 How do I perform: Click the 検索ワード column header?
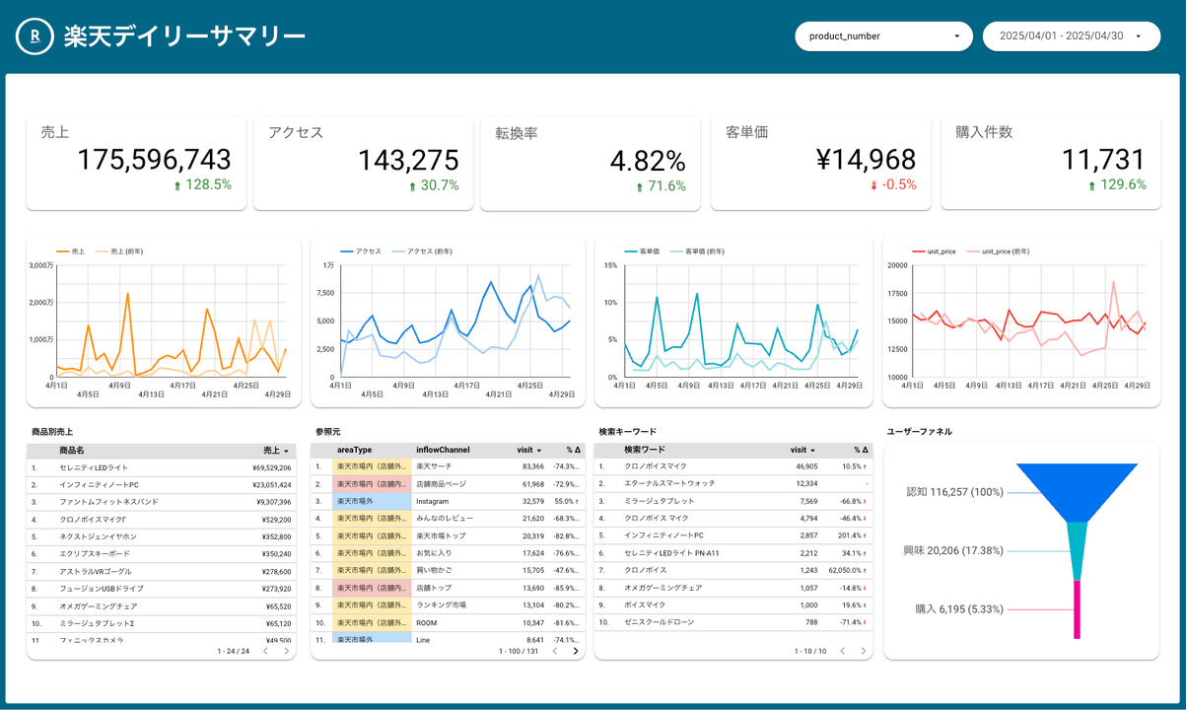(x=645, y=450)
